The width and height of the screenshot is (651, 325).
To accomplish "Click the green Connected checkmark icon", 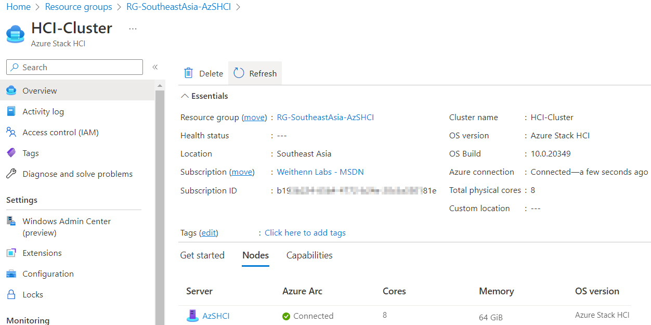I will pyautogui.click(x=286, y=316).
